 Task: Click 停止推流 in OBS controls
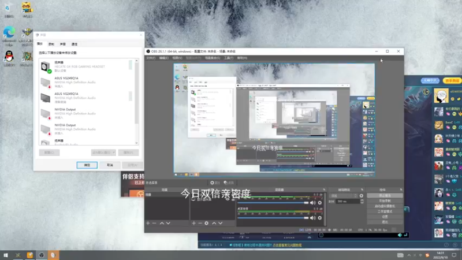tap(385, 195)
